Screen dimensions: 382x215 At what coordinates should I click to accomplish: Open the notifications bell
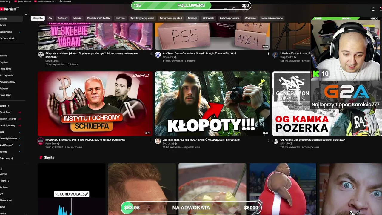[381, 9]
